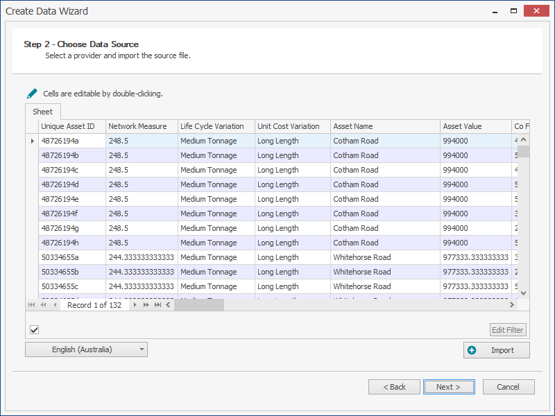Screen dimensions: 555x416
Task: Click the Asset Name column header
Action: [x=386, y=126]
